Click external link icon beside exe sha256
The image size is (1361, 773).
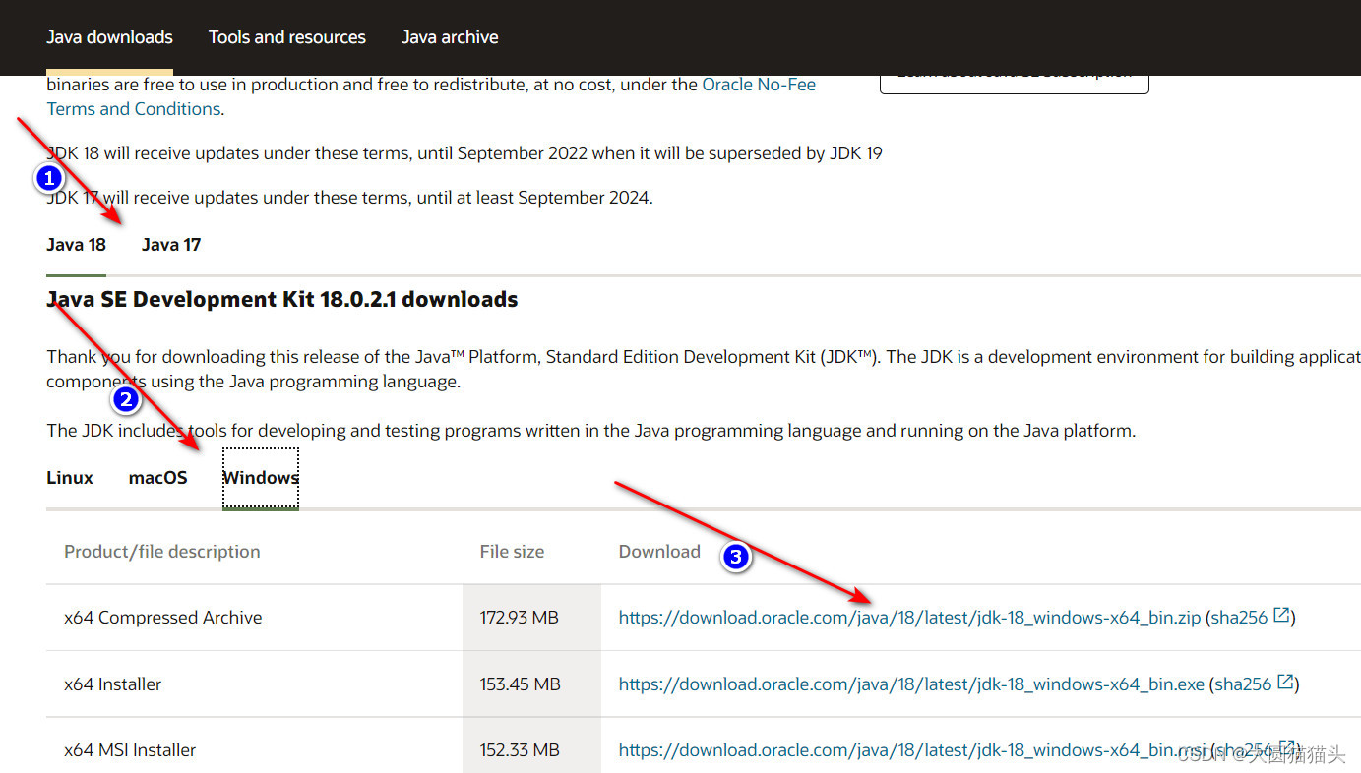pos(1285,682)
